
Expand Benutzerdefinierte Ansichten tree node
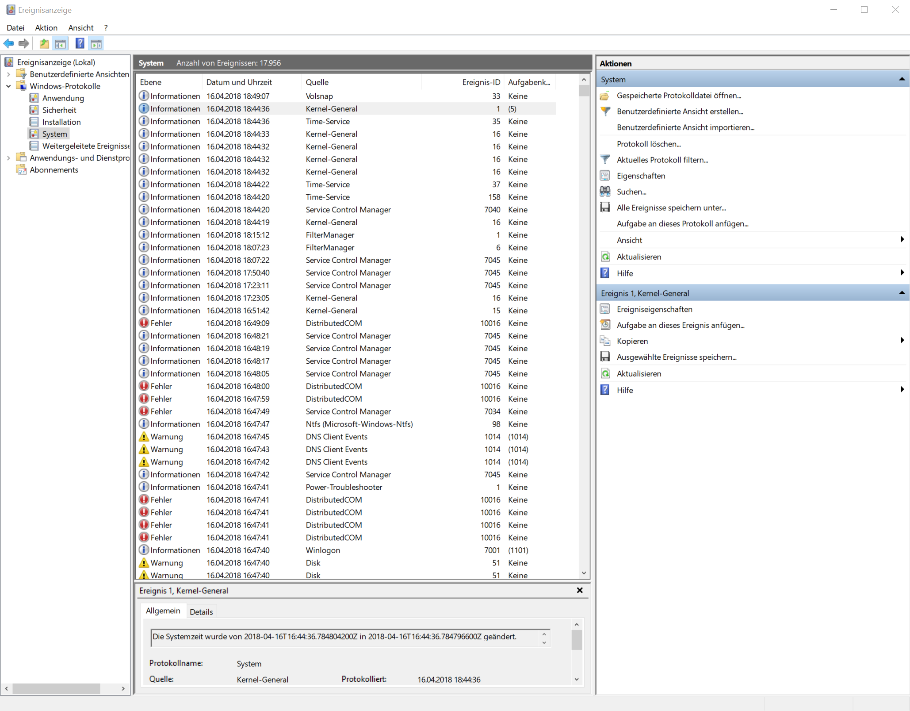[8, 74]
